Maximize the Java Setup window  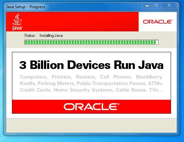pyautogui.click(x=157, y=5)
